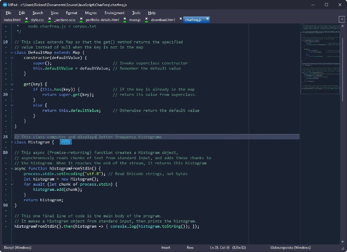Image resolution: width=347 pixels, height=252 pixels.
Task: Collapse the get(key) method fold
Action: 12,84
